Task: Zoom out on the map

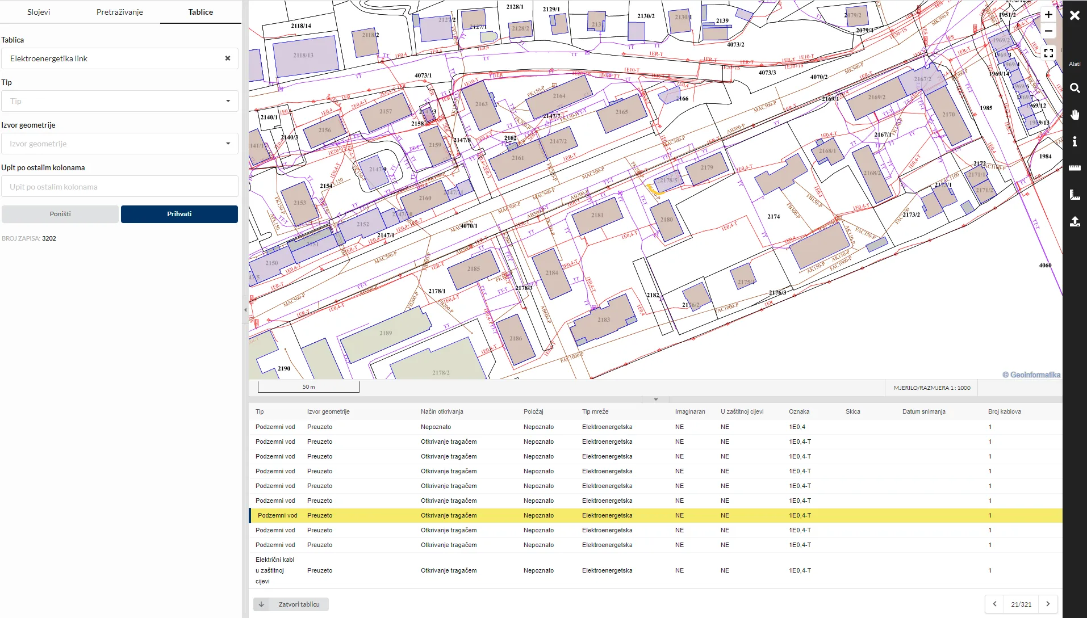Action: click(1048, 31)
